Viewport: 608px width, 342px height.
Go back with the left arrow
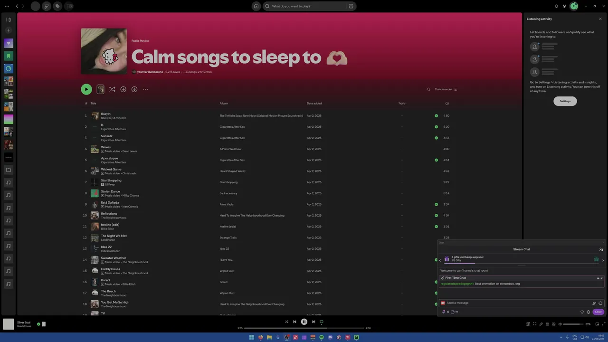pos(17,6)
